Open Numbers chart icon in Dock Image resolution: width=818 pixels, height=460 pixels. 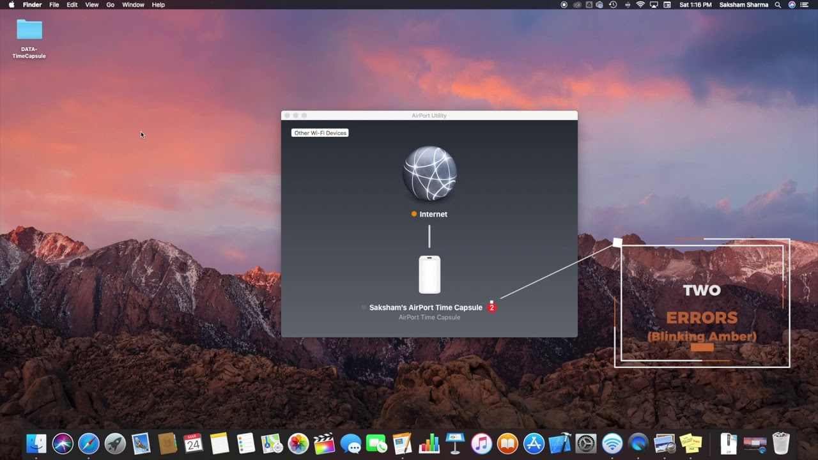(429, 443)
